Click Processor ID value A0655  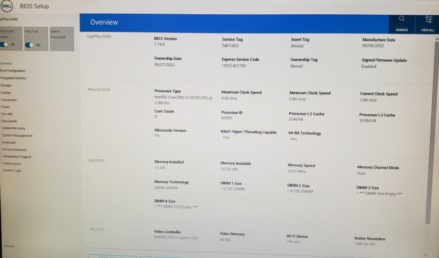click(x=227, y=118)
